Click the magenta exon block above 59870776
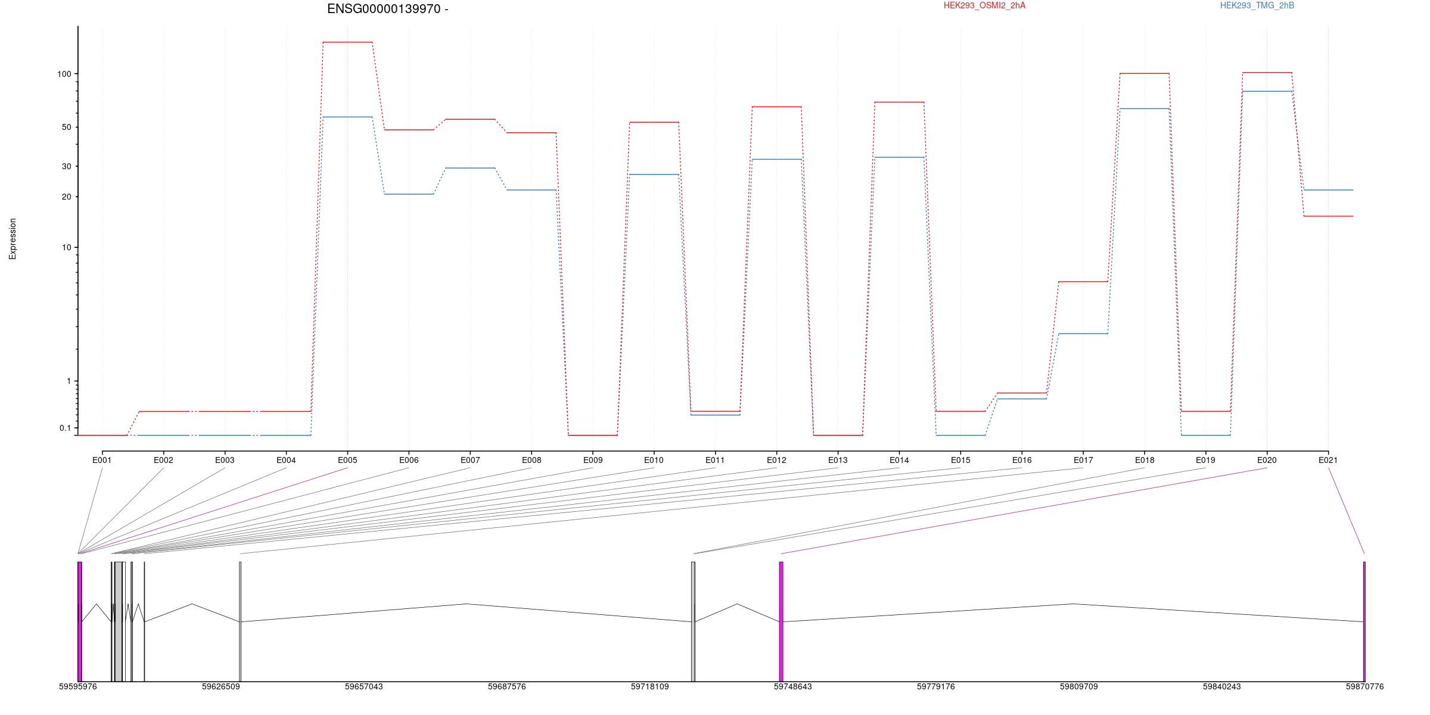 point(1364,621)
